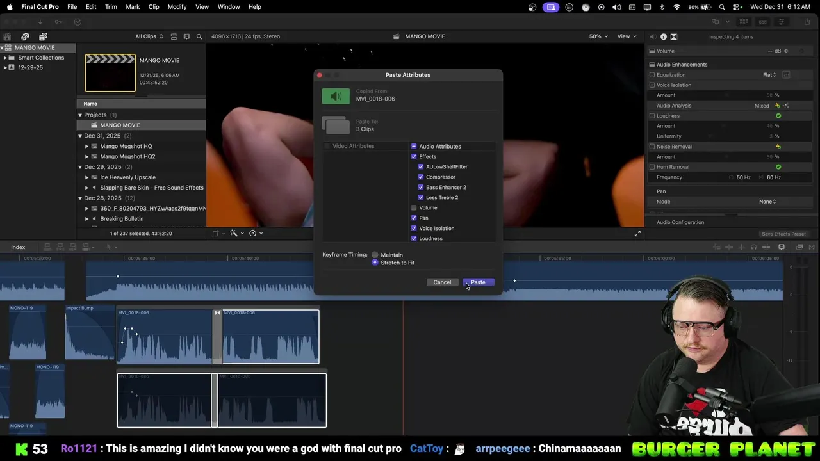This screenshot has height=461, width=820.
Task: Click the Apple menu icon
Action: tap(9, 7)
